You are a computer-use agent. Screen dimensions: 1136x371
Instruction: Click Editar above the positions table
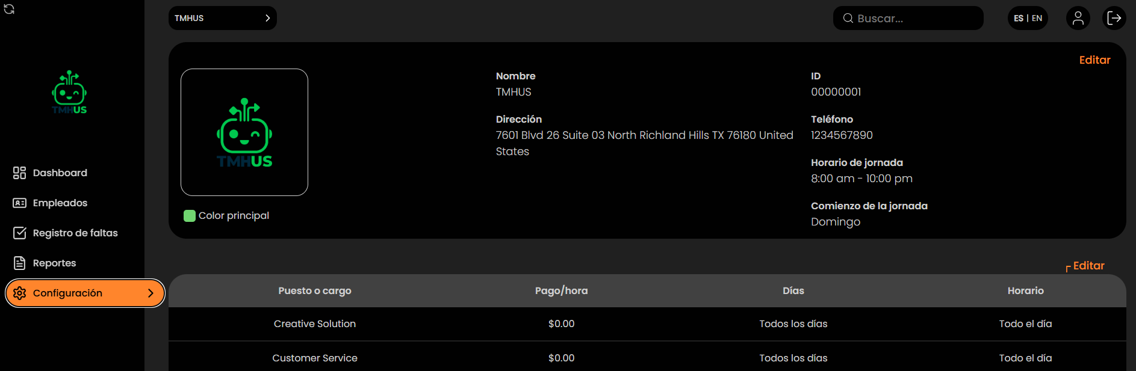[1088, 266]
